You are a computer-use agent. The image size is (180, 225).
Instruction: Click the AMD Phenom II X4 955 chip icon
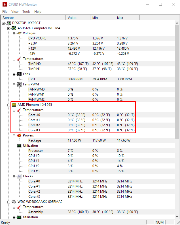(x=14, y=105)
